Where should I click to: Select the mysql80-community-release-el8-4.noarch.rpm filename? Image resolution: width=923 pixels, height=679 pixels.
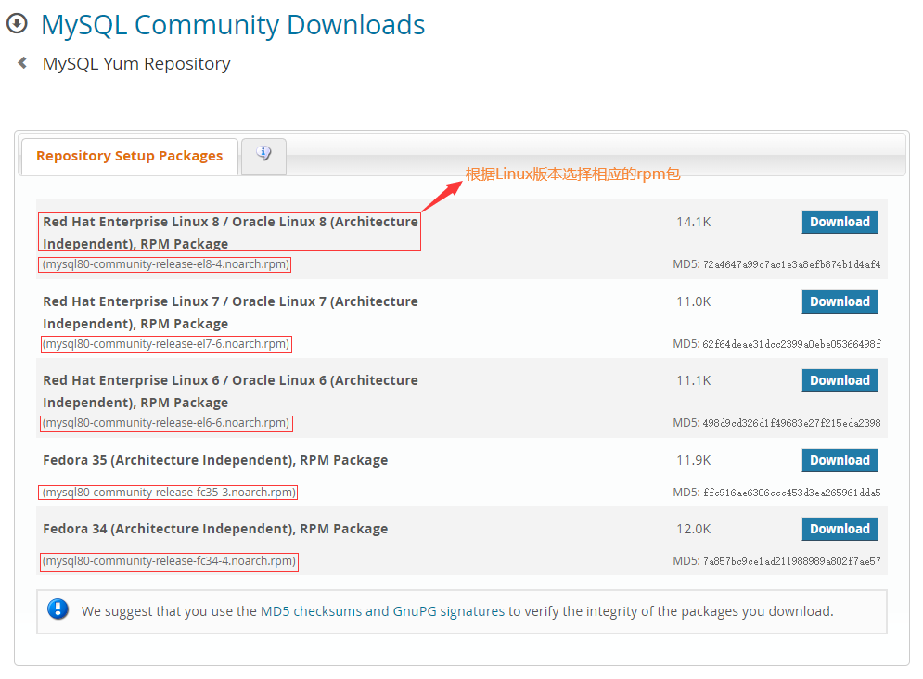click(165, 263)
